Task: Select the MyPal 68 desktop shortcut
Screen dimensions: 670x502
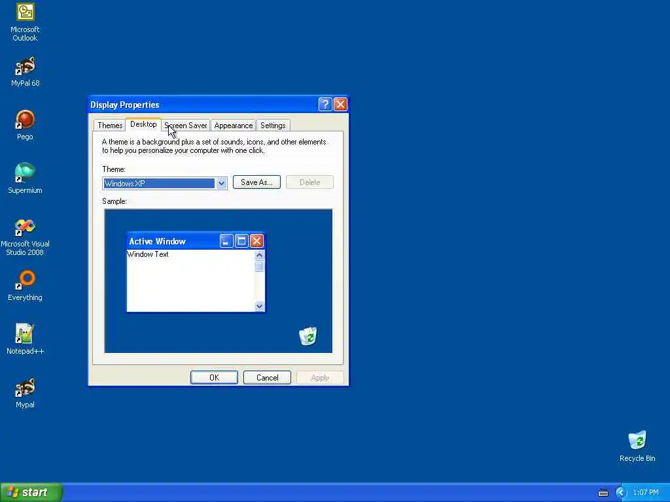Action: 25,71
